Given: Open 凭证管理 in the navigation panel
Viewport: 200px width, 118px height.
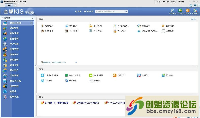Looking at the screenshot, I should coord(47,26).
